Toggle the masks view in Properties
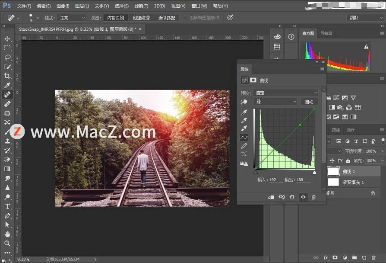Screen dimensions: 386x263 [x=253, y=80]
